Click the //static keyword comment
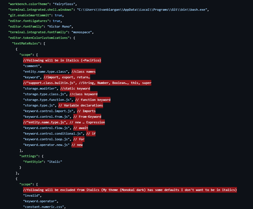The image size is (253, 209). [x=75, y=88]
